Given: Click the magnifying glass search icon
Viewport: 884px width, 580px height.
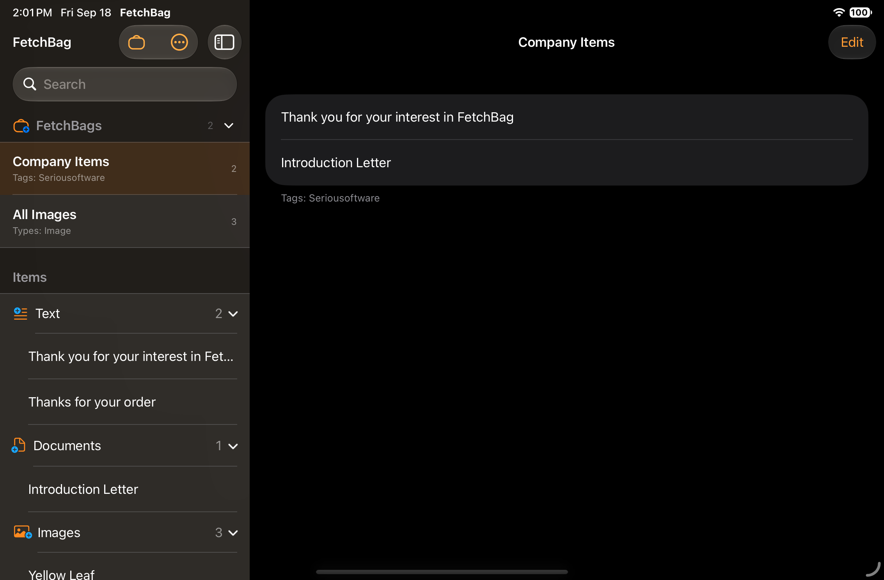Looking at the screenshot, I should 30,84.
